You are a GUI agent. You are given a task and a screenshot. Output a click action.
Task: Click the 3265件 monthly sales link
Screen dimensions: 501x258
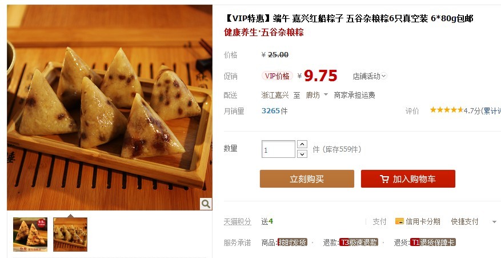[x=274, y=111]
